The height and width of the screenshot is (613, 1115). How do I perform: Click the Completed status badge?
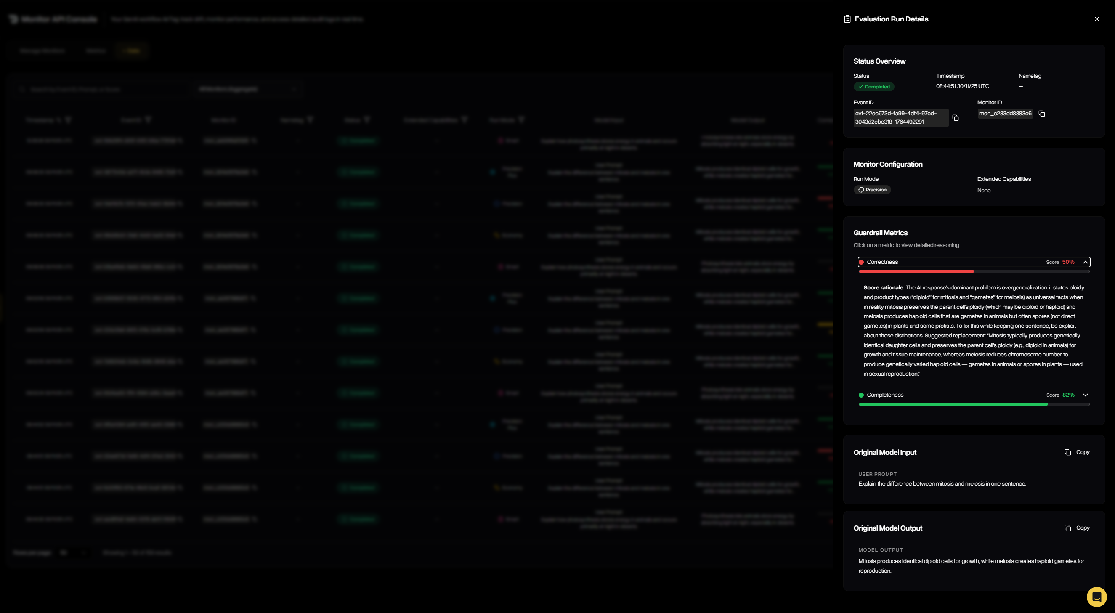[874, 86]
